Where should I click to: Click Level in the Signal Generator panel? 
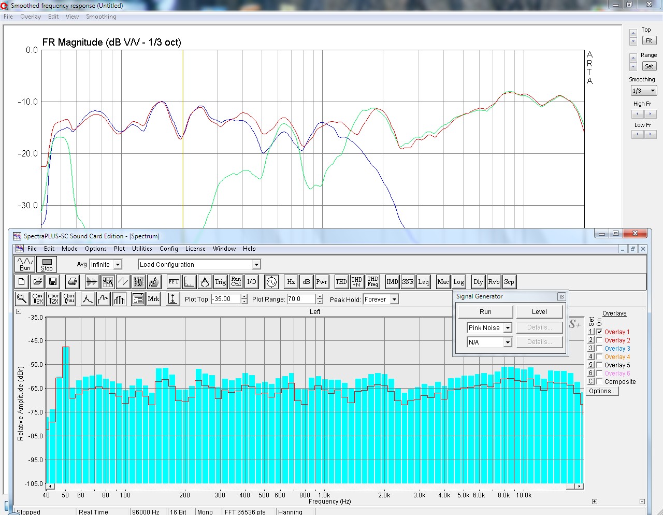(x=539, y=312)
